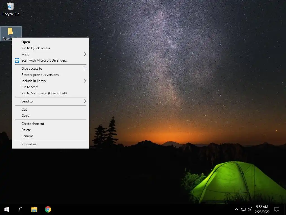
Task: Open Action Center notification icon
Action: click(x=277, y=209)
